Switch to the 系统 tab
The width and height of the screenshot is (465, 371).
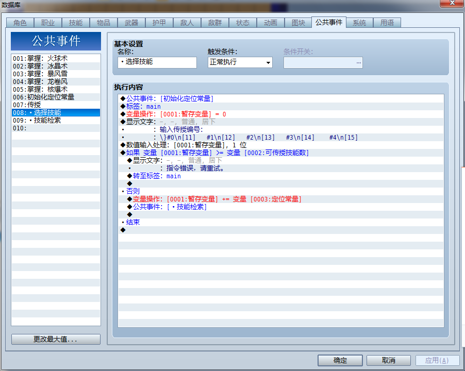359,23
